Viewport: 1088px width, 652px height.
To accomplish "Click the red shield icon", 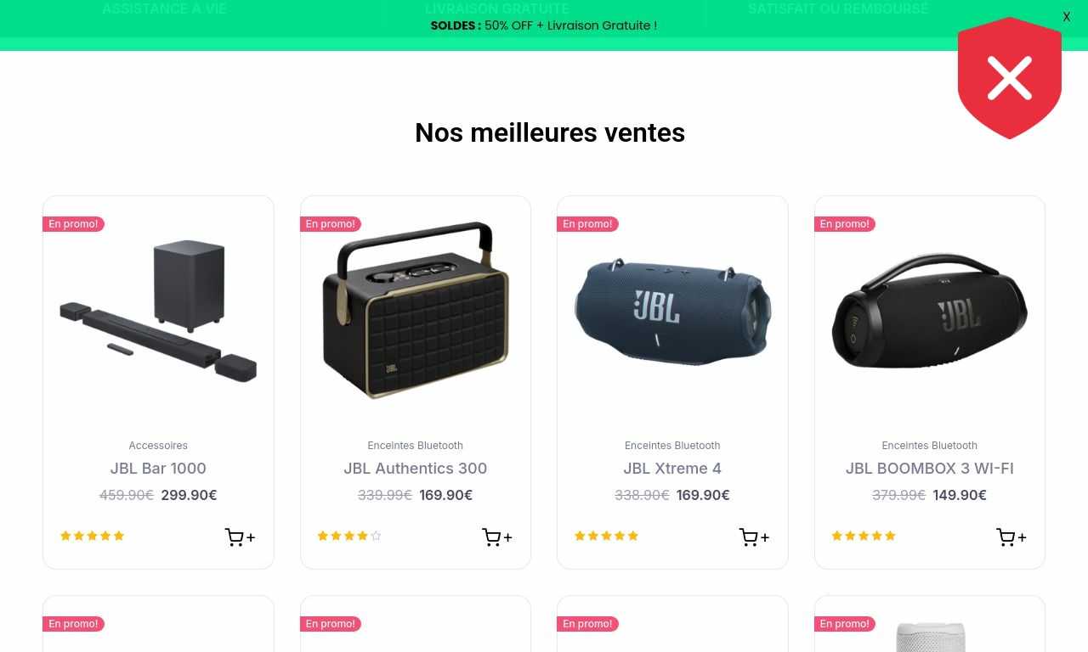I will tap(1010, 78).
